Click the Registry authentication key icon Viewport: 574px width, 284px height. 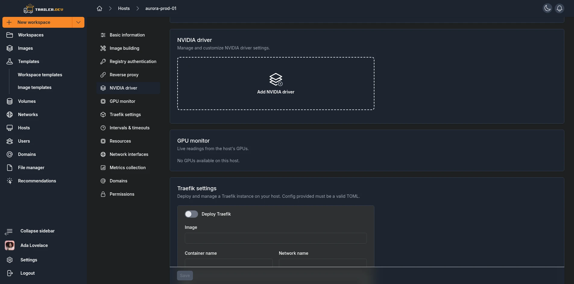[103, 62]
